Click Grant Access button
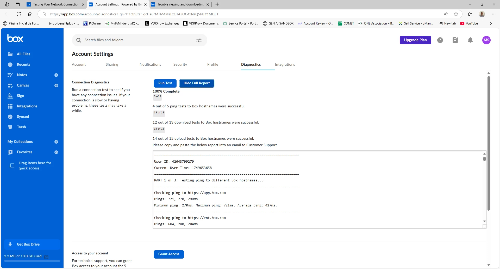Screen dimensions: 500x269 click(169, 254)
